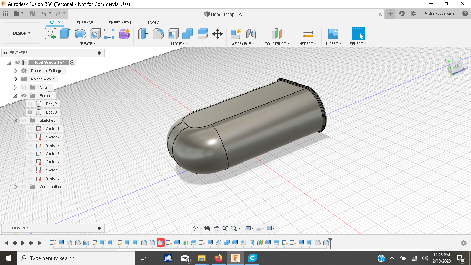
Task: Open the INSPECT menu
Action: [x=308, y=44]
